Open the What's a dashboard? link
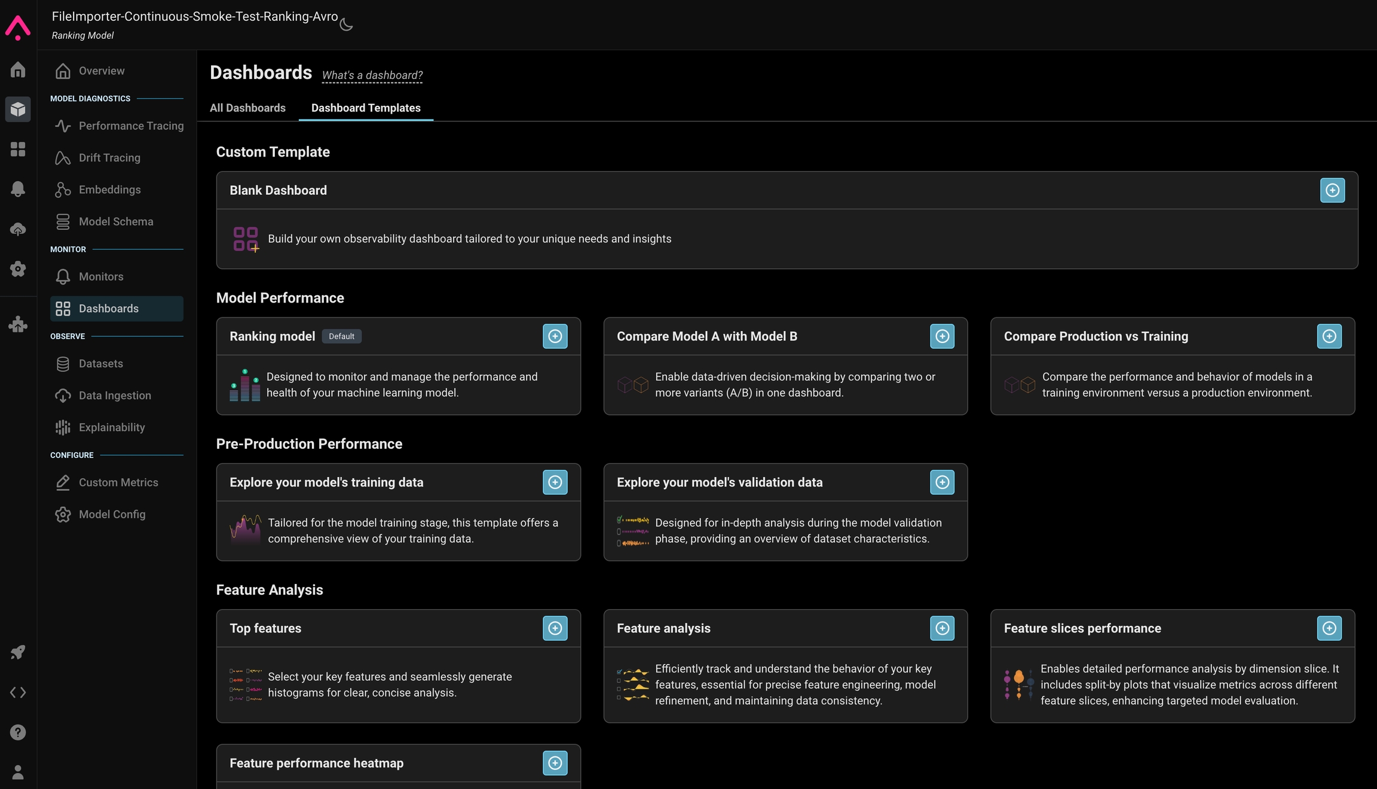 (372, 75)
